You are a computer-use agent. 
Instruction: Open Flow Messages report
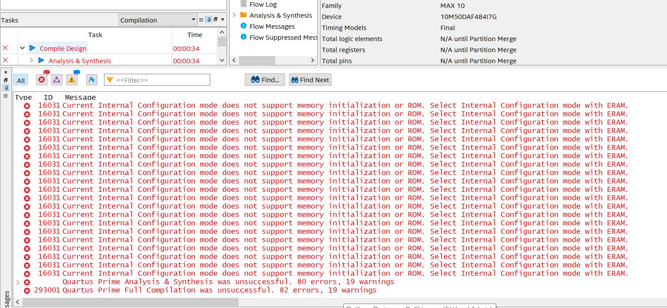tap(272, 27)
